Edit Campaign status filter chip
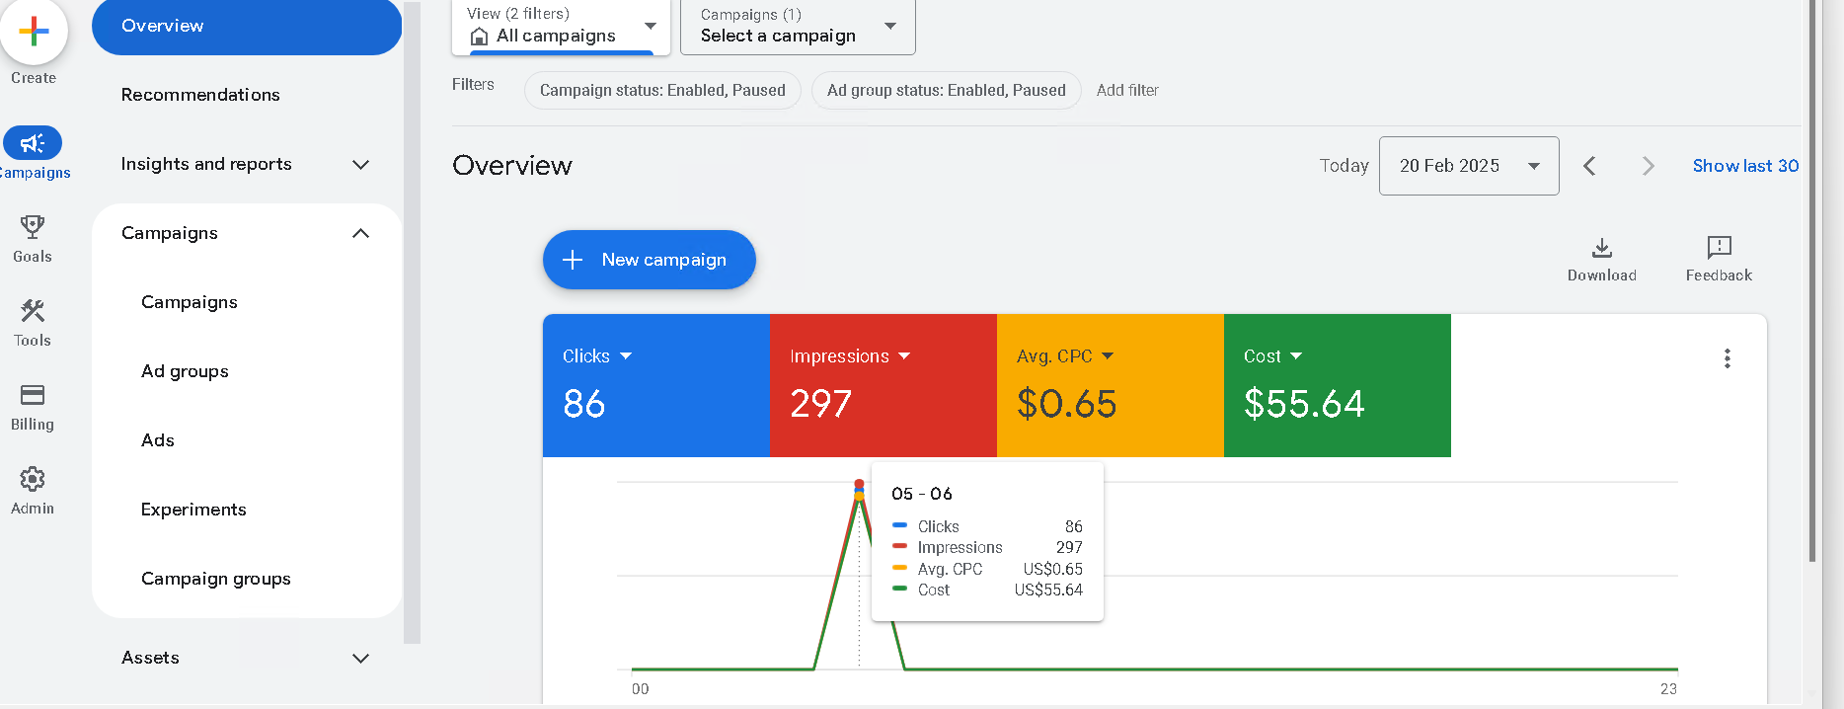 point(662,90)
